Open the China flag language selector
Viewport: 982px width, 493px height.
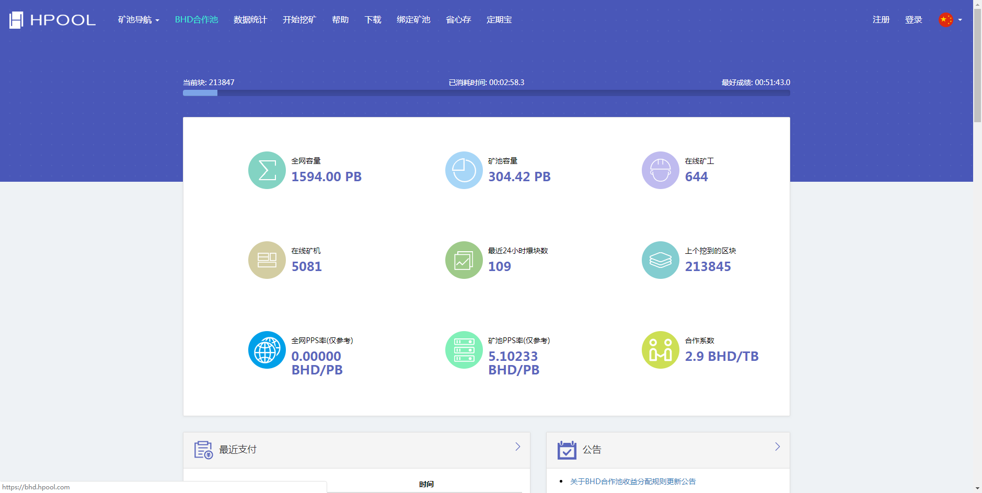(x=950, y=20)
